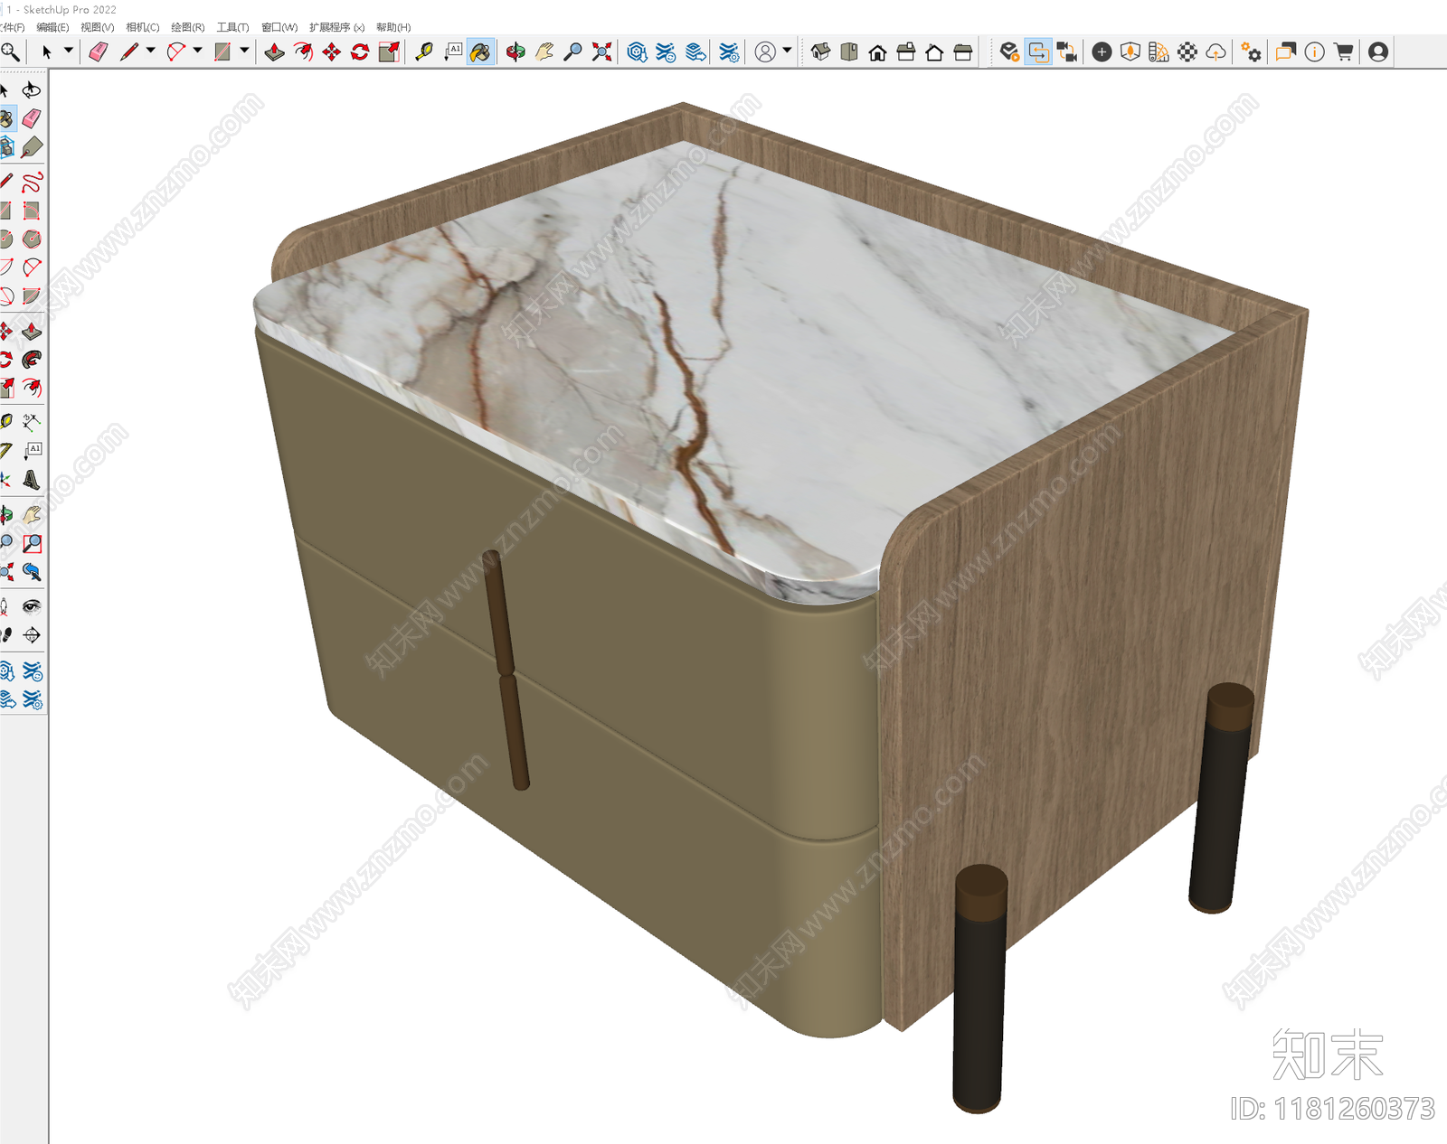
Task: Click the Send to LayOut icon
Action: [x=695, y=52]
